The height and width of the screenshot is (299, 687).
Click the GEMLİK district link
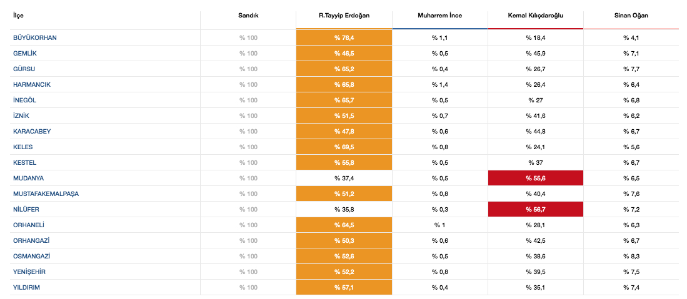click(x=25, y=54)
